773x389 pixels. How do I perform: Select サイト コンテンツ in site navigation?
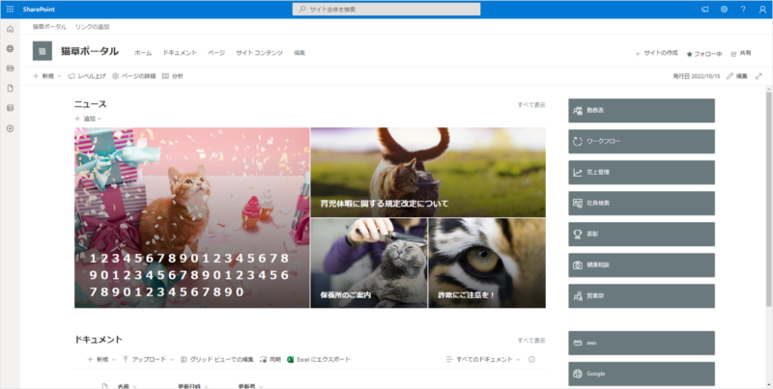point(259,52)
